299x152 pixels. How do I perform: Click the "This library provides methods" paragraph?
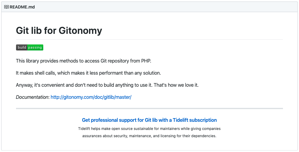(x=84, y=61)
